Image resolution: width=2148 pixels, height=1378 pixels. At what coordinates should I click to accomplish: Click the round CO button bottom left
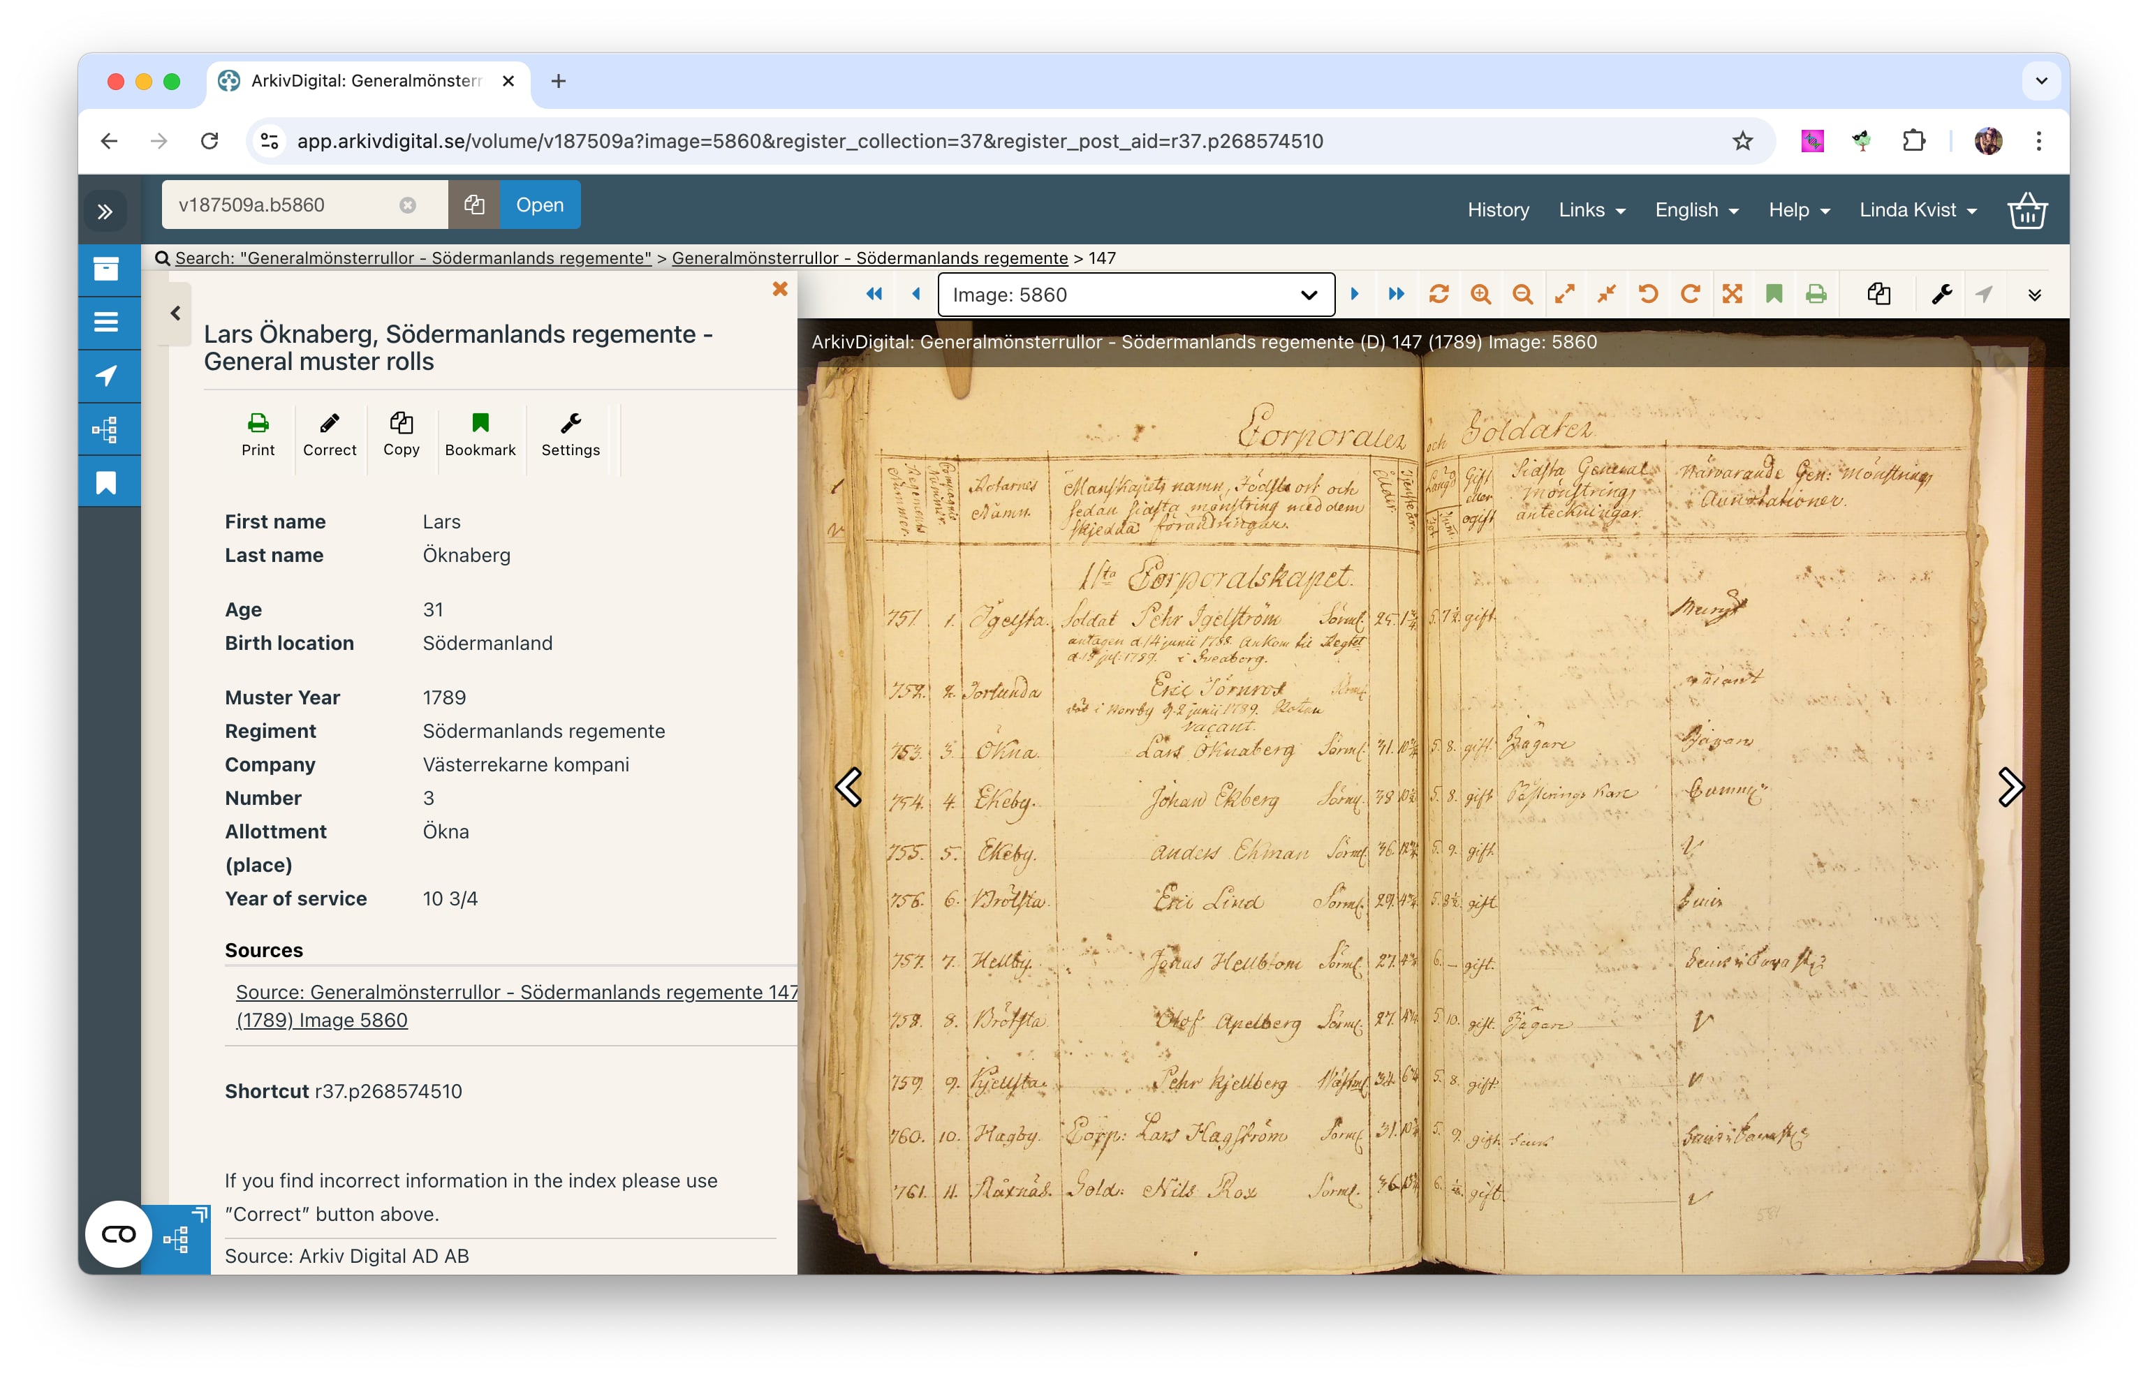pos(118,1235)
